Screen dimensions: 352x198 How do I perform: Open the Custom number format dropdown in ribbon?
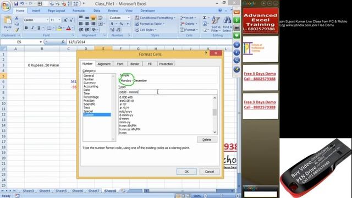click(128, 18)
